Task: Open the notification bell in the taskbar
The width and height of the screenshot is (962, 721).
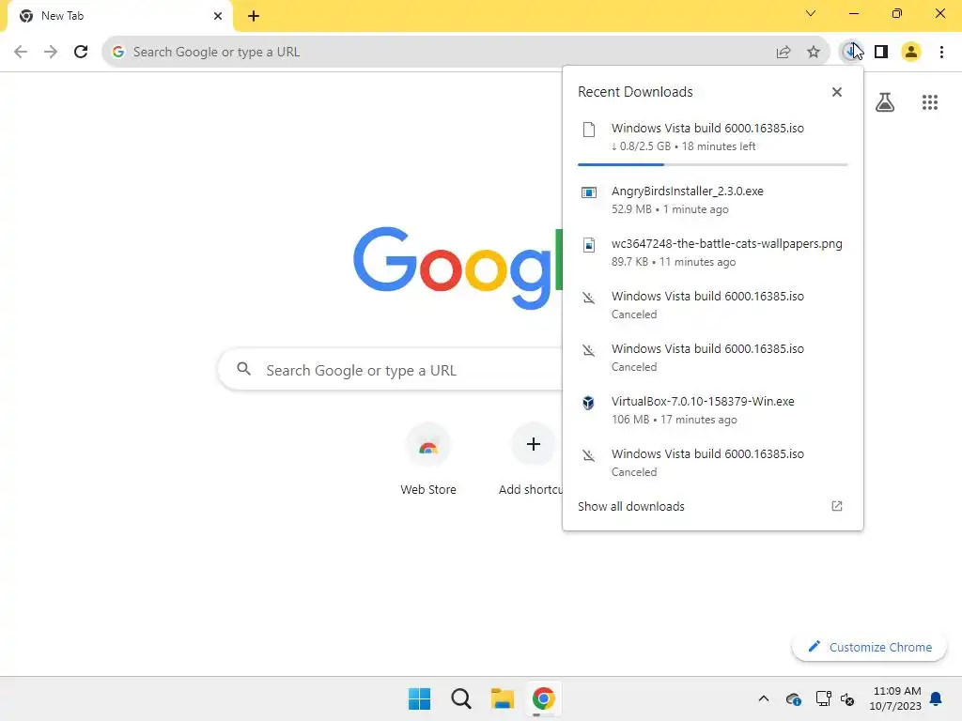Action: [x=937, y=698]
